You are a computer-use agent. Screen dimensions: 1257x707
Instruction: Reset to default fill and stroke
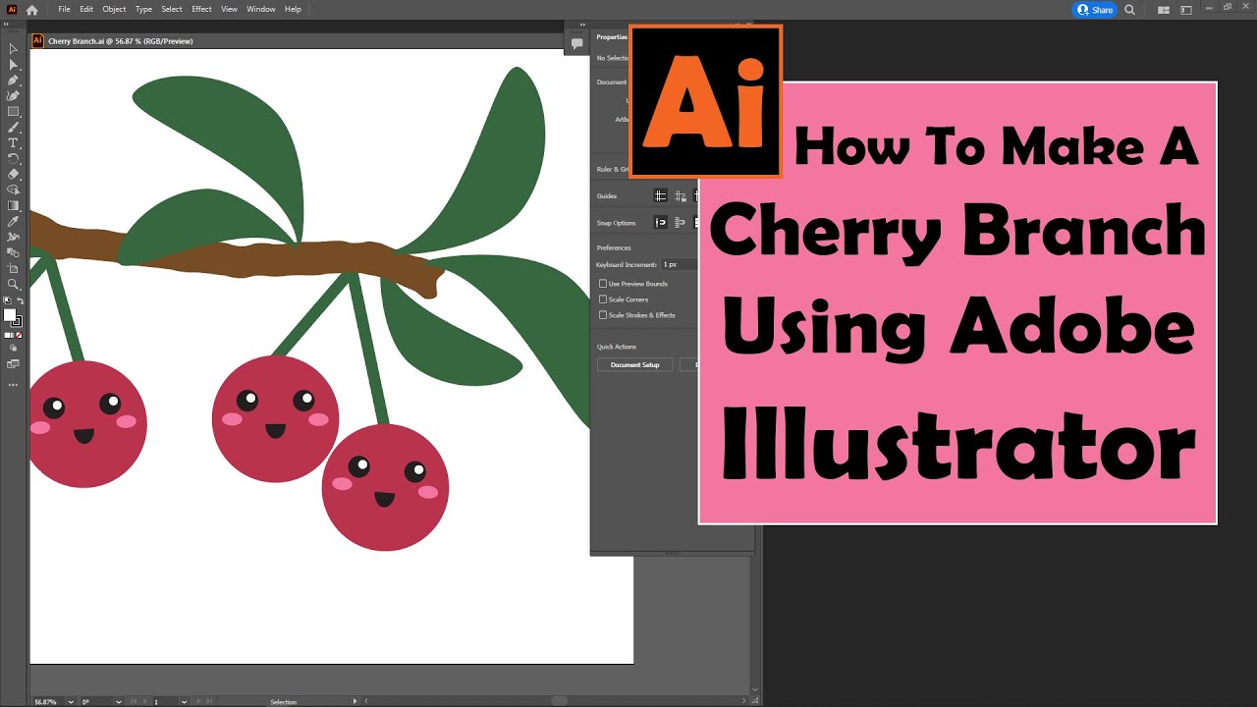point(7,301)
